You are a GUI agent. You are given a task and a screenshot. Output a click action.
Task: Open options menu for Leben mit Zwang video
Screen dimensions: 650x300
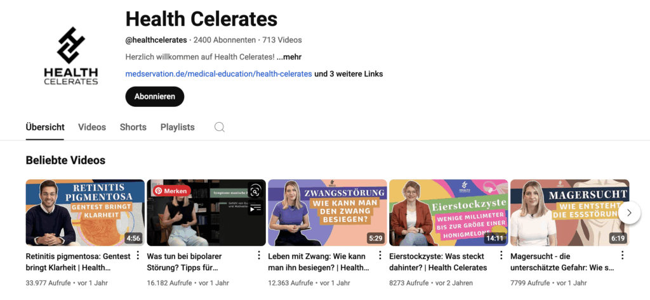click(x=380, y=255)
